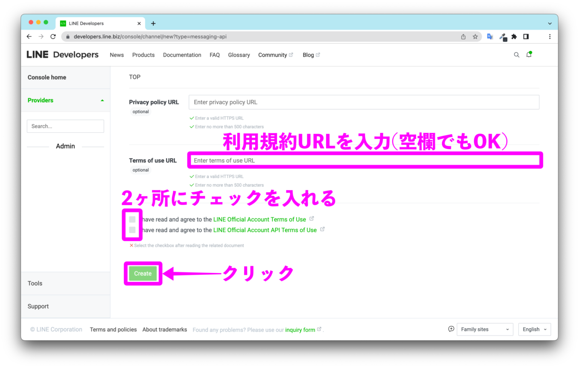Open the inquiry form link in the footer
The image size is (579, 368).
(300, 330)
